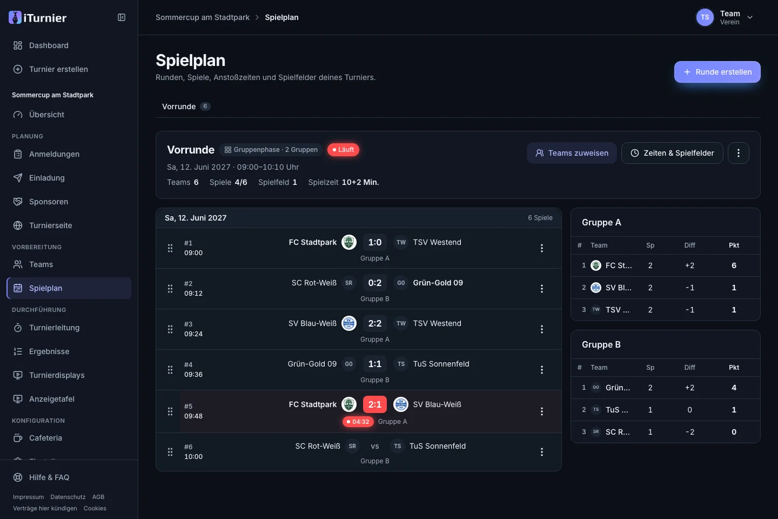
Task: Open Cafeteria in the sidebar
Action: [x=69, y=438]
